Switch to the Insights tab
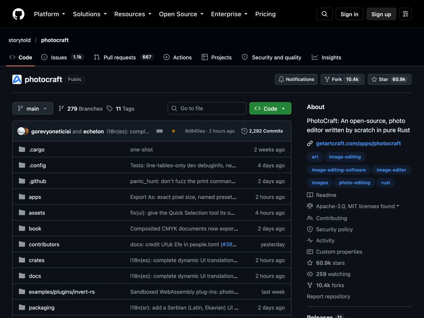 (x=326, y=57)
